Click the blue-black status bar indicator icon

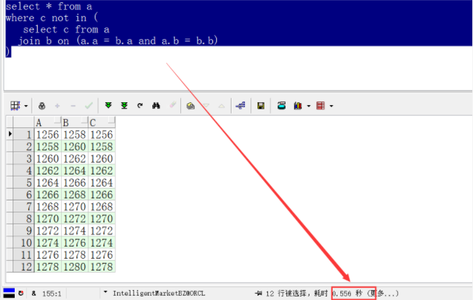tap(9, 293)
